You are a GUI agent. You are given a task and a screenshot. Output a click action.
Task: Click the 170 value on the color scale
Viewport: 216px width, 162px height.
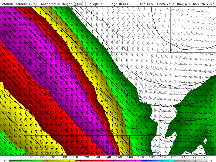(141, 157)
